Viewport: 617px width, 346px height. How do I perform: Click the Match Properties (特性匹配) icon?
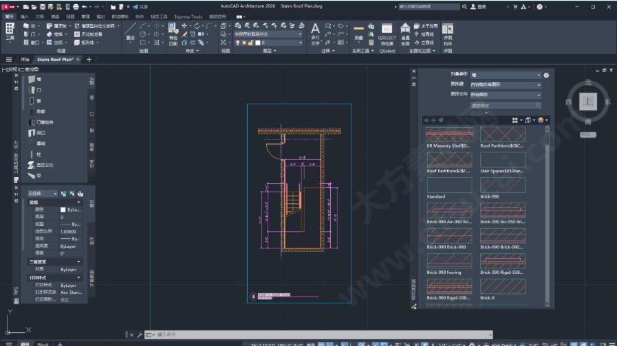(173, 32)
